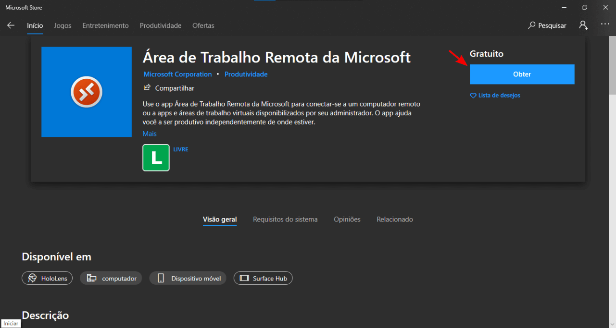Click the Dispositivo móvel chip
The image size is (616, 328).
coord(188,278)
